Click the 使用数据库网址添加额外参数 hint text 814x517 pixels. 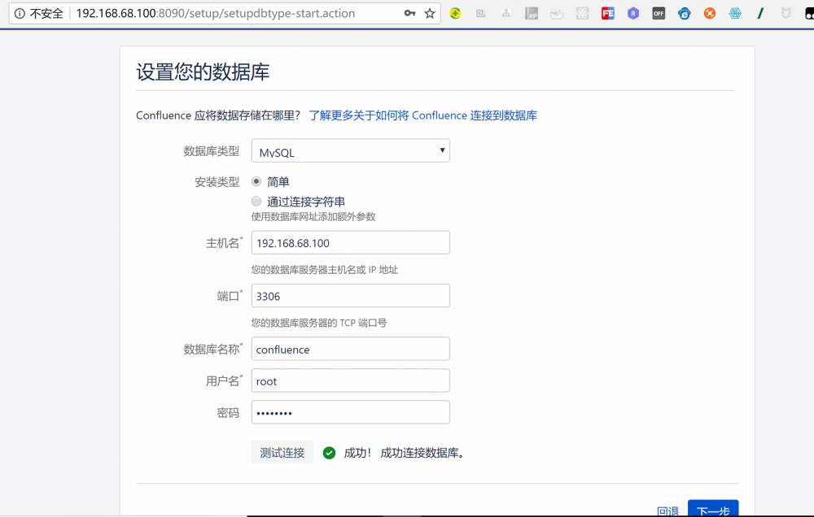(313, 217)
